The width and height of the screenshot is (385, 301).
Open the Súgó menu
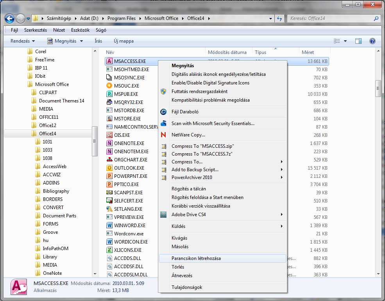[x=101, y=30]
